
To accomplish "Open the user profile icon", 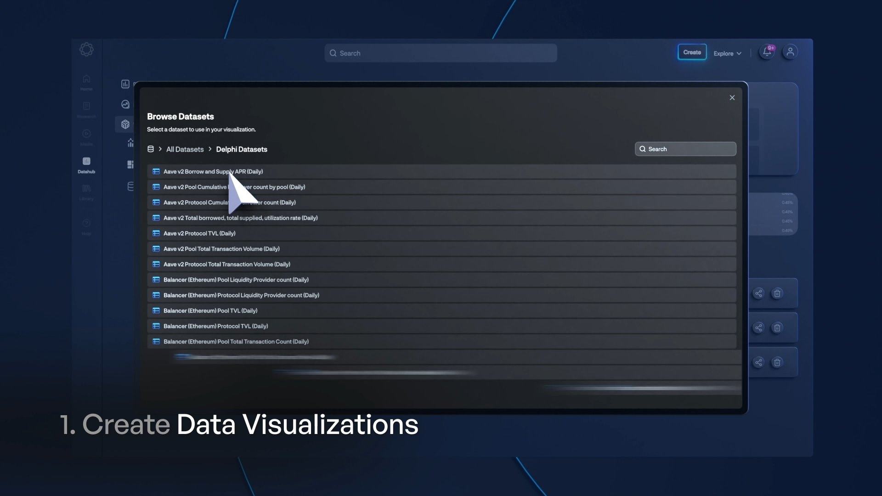I will pos(790,52).
